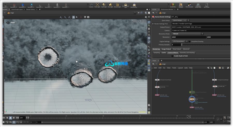Select the Spot Light shelf tool

(x=104, y=5)
